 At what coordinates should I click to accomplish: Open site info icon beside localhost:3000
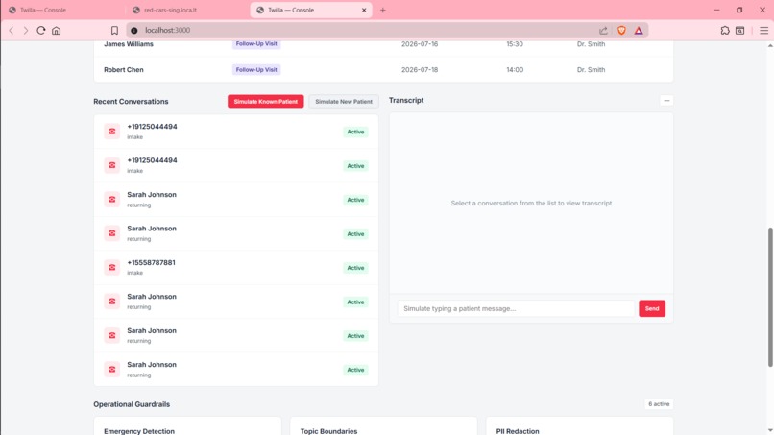coord(134,31)
